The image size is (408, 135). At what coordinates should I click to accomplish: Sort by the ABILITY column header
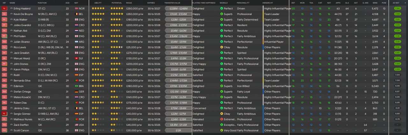point(98,3)
